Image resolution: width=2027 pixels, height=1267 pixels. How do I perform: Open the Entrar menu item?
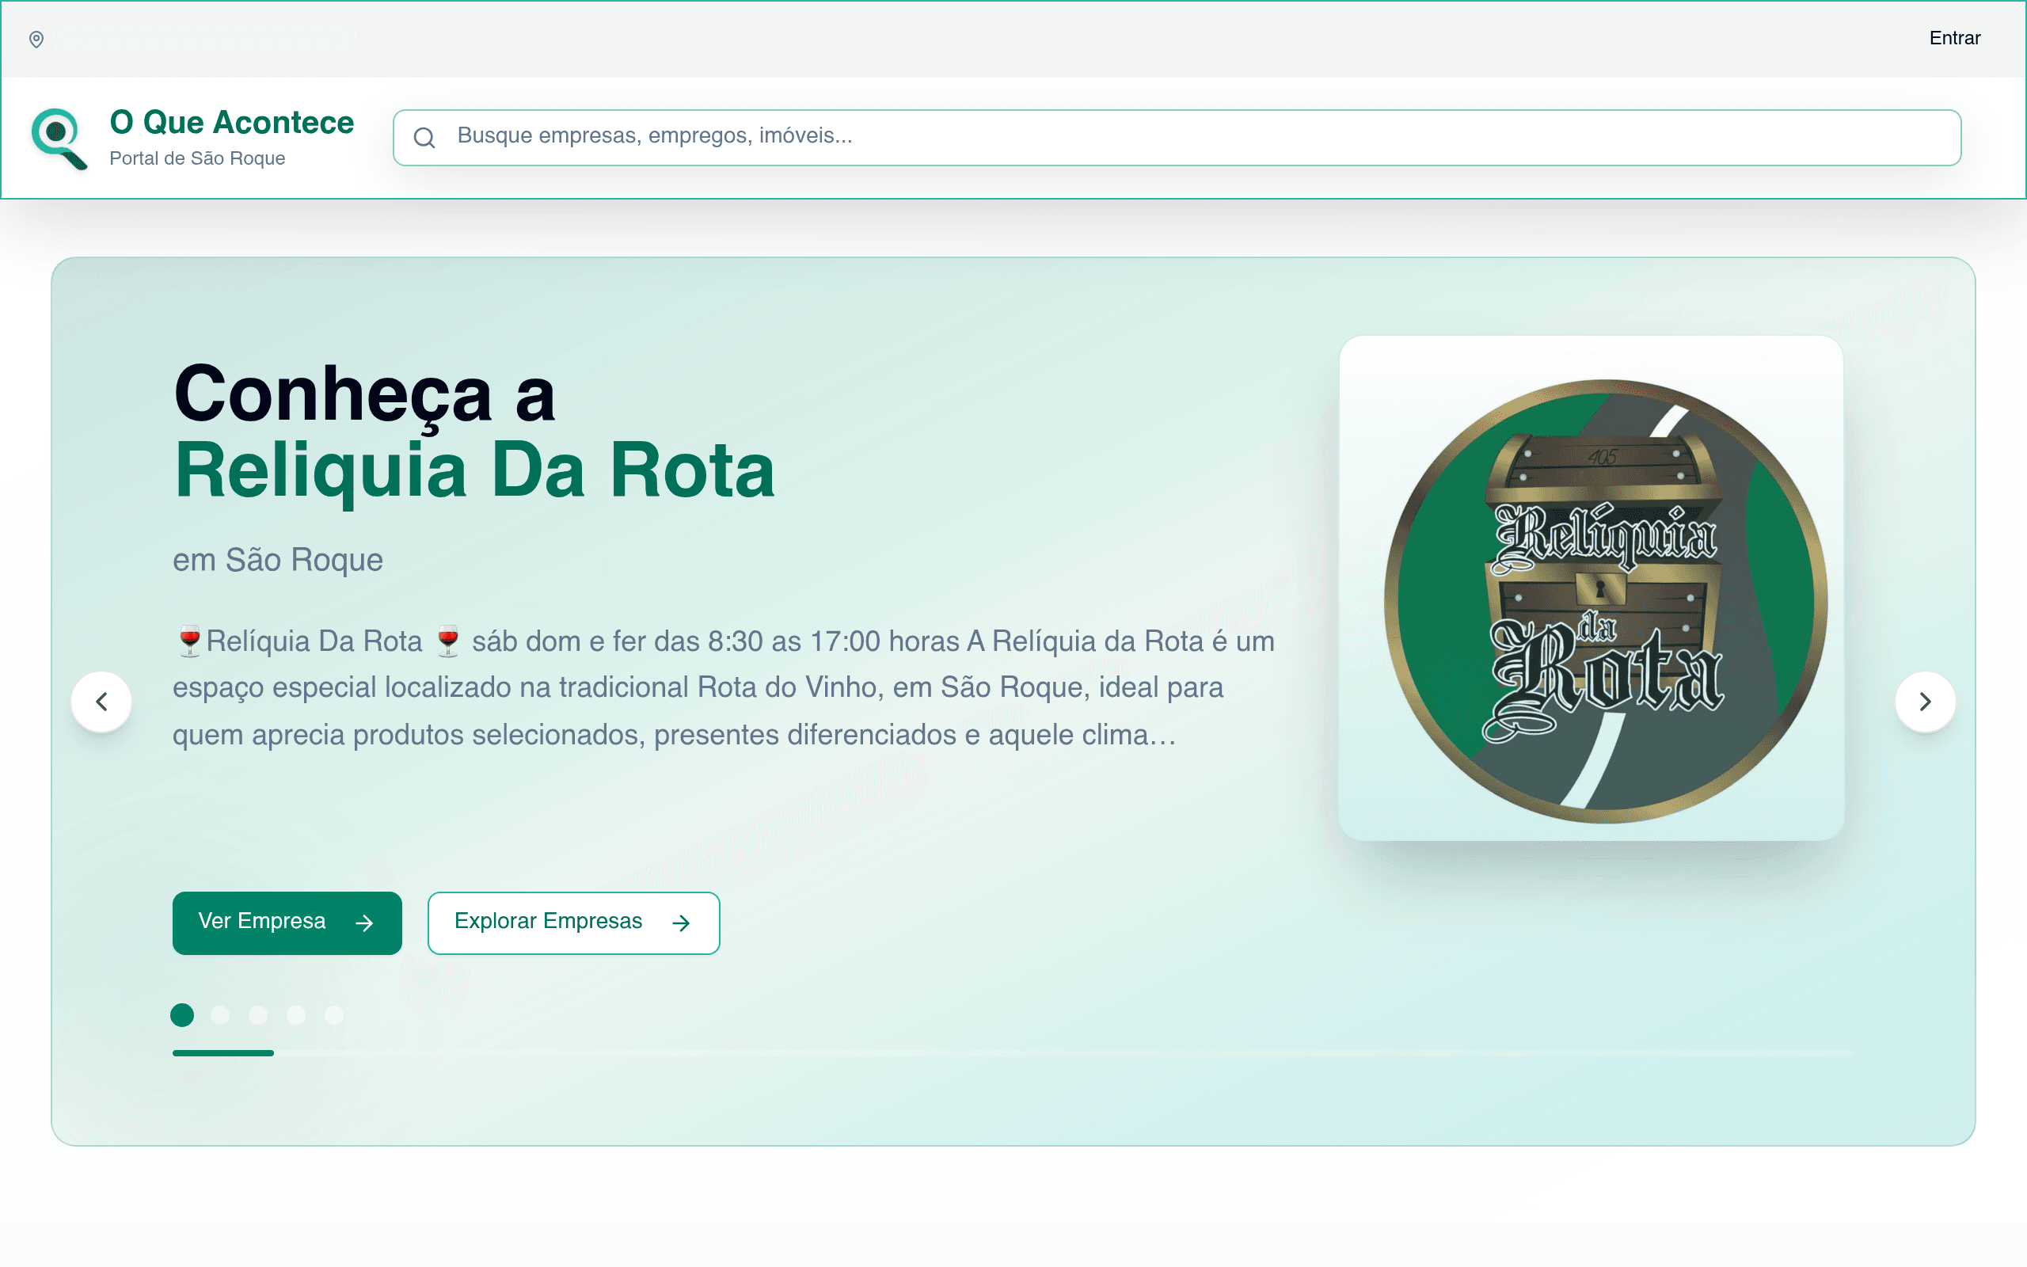[x=1956, y=38]
